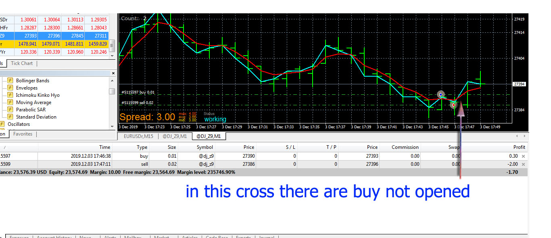Click chart tabs scroll-left arrow
The width and height of the screenshot is (551, 238).
click(x=517, y=136)
